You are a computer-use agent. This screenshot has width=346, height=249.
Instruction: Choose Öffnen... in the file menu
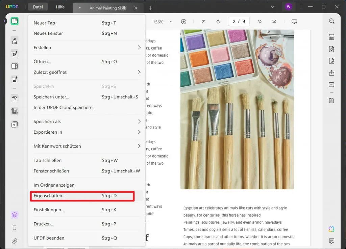(87, 62)
